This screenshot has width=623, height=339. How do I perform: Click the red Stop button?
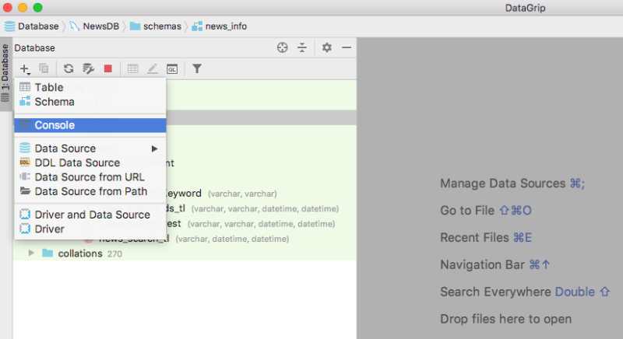[x=107, y=68]
